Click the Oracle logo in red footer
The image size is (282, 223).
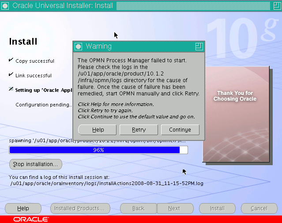[x=31, y=219]
